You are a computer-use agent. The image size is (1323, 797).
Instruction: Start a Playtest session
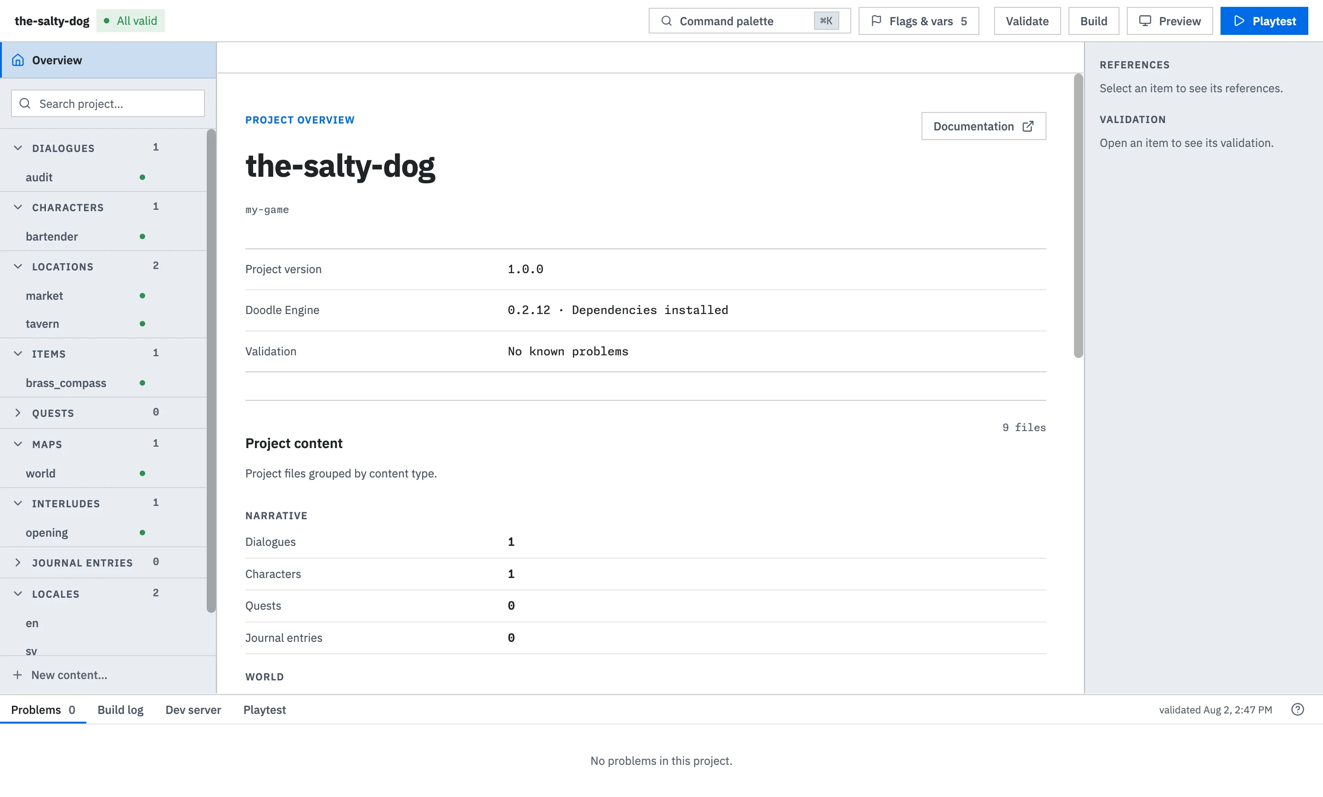(1264, 21)
